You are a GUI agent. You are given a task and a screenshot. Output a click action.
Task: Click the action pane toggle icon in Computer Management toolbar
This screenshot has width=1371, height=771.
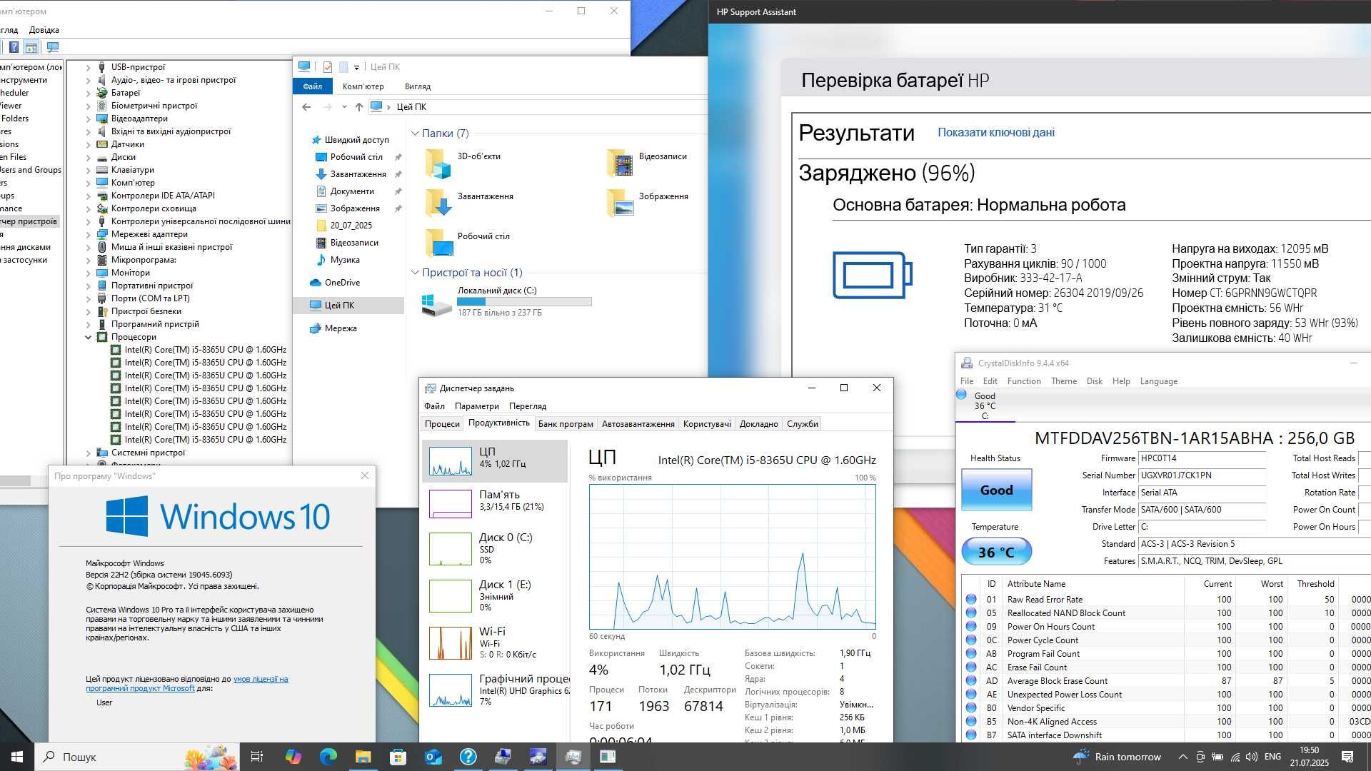[x=31, y=47]
